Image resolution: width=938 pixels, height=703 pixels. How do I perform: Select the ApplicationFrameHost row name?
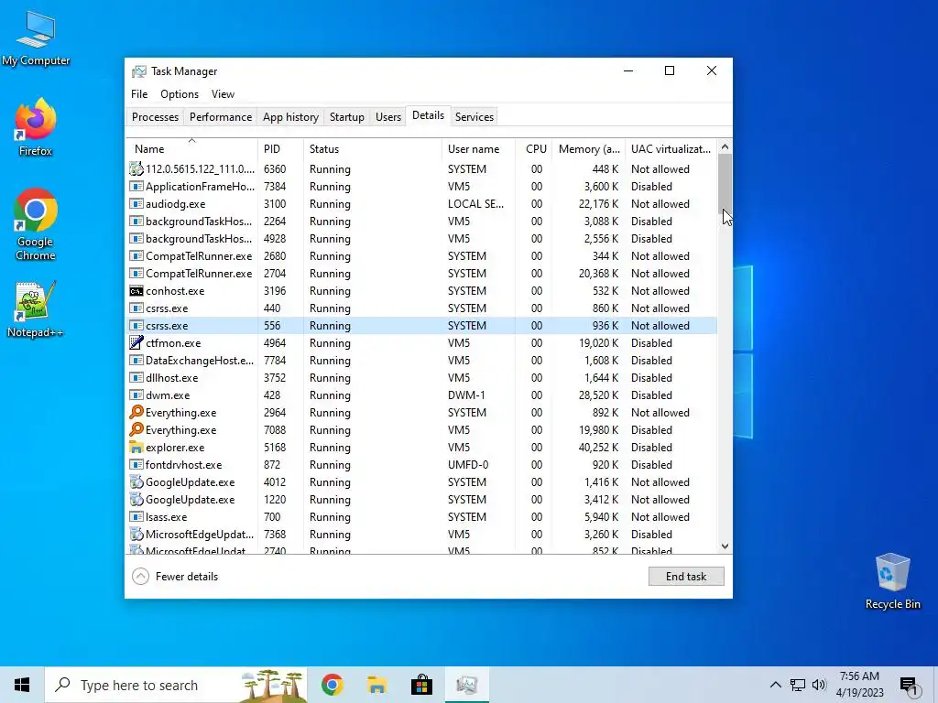(x=200, y=187)
